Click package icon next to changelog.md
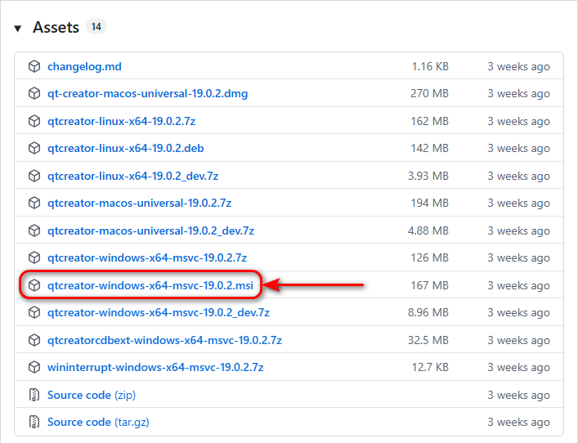 click(x=34, y=66)
